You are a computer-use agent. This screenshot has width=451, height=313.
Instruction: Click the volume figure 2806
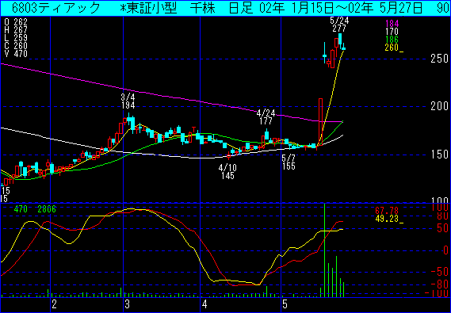point(47,209)
